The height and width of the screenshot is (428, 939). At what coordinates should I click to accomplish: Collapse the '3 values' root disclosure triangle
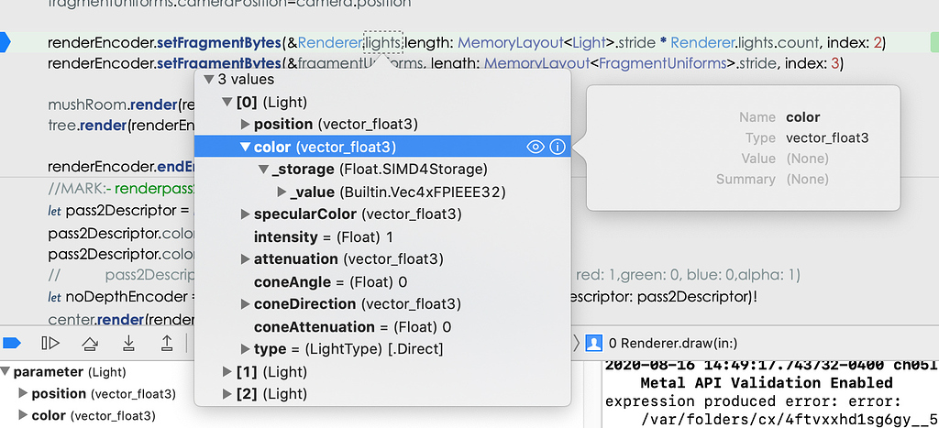coord(209,80)
